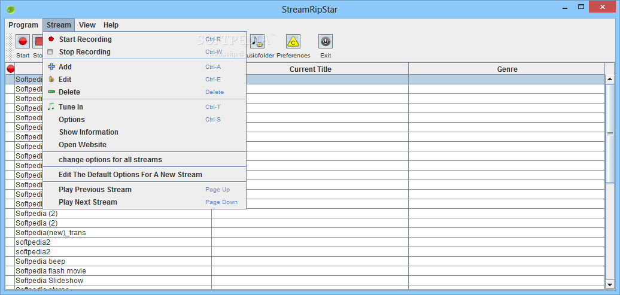Viewport: 620px width, 295px height.
Task: Select the Softpedia flash movie row
Action: click(305, 271)
